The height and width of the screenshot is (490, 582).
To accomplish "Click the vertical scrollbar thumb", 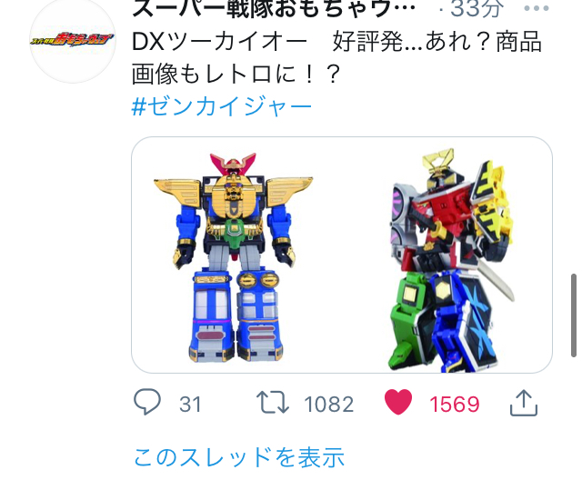I will pyautogui.click(x=574, y=315).
